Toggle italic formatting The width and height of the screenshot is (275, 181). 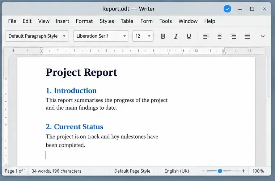[176, 36]
